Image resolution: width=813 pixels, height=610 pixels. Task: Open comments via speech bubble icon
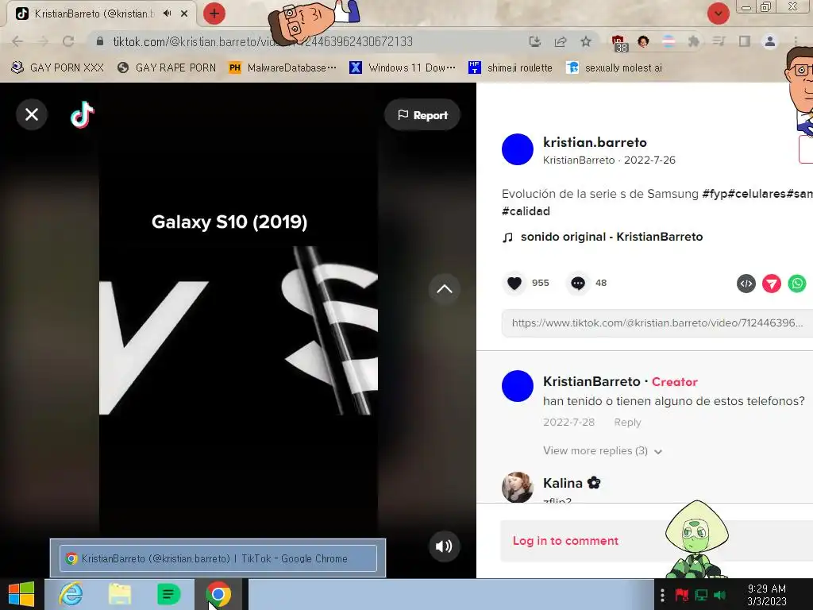(x=578, y=284)
